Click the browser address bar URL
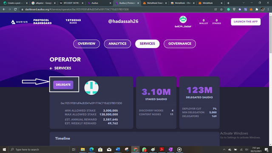Viewport: 272px width, 153px height. pos(77,9)
